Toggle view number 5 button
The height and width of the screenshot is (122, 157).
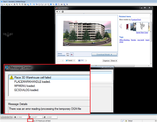tap(7, 117)
